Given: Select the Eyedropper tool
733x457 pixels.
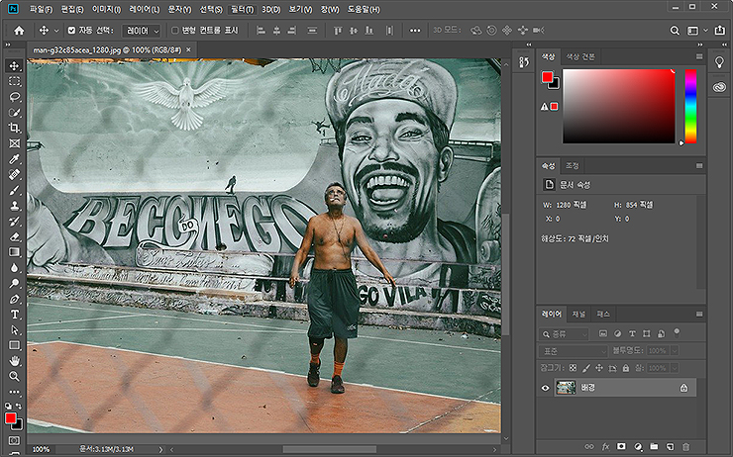Looking at the screenshot, I should [15, 159].
